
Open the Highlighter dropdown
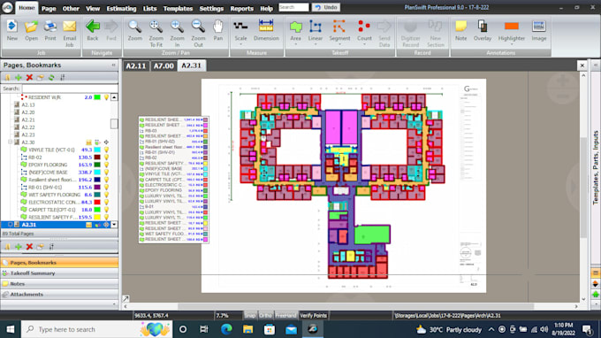click(x=512, y=44)
